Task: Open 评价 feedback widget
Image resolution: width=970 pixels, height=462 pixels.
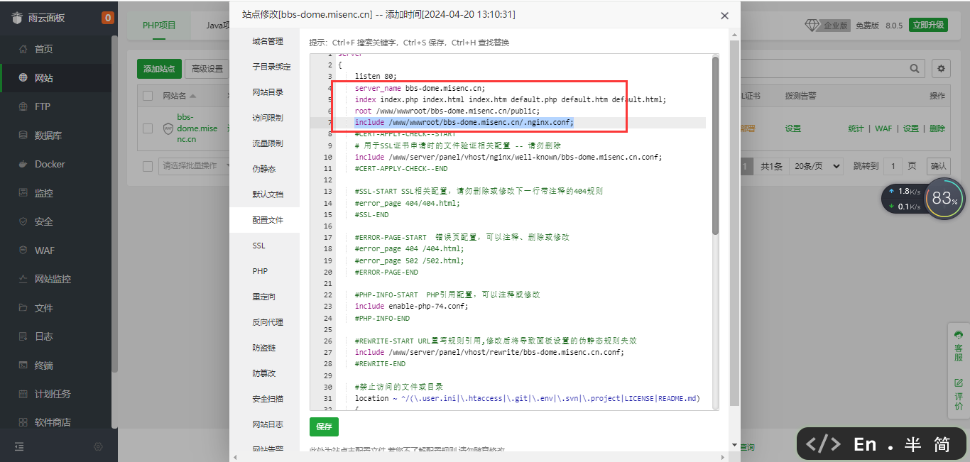Action: coord(959,395)
